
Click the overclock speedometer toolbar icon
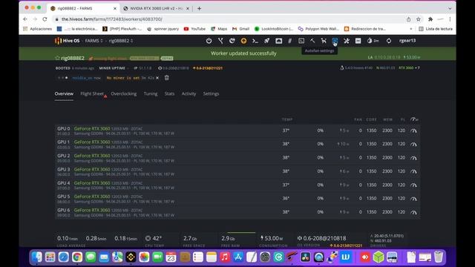279,41
